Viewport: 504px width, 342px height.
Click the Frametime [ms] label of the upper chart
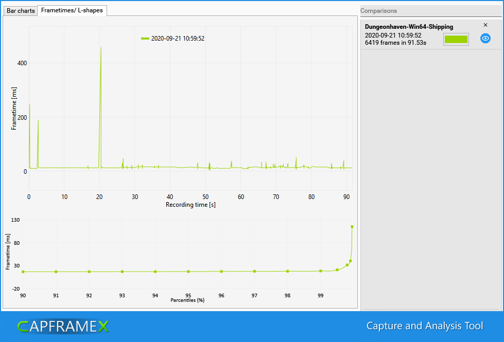pos(13,109)
